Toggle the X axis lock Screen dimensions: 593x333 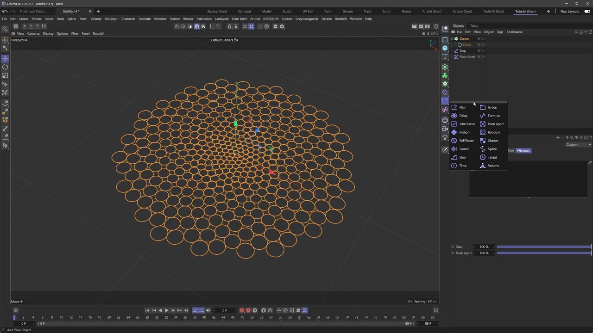coord(25,26)
